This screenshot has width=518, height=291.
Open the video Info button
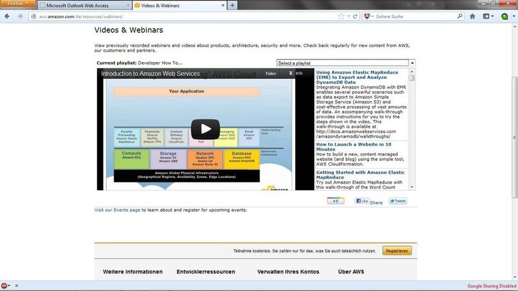(299, 73)
